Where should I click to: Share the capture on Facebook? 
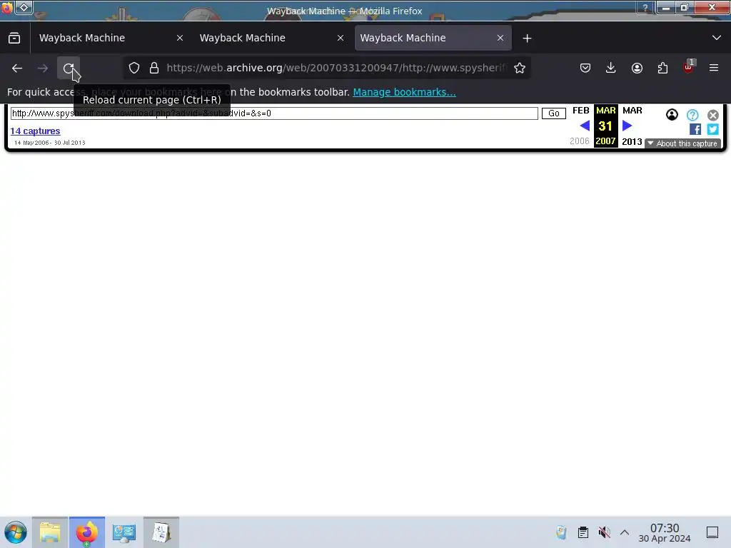tap(695, 130)
